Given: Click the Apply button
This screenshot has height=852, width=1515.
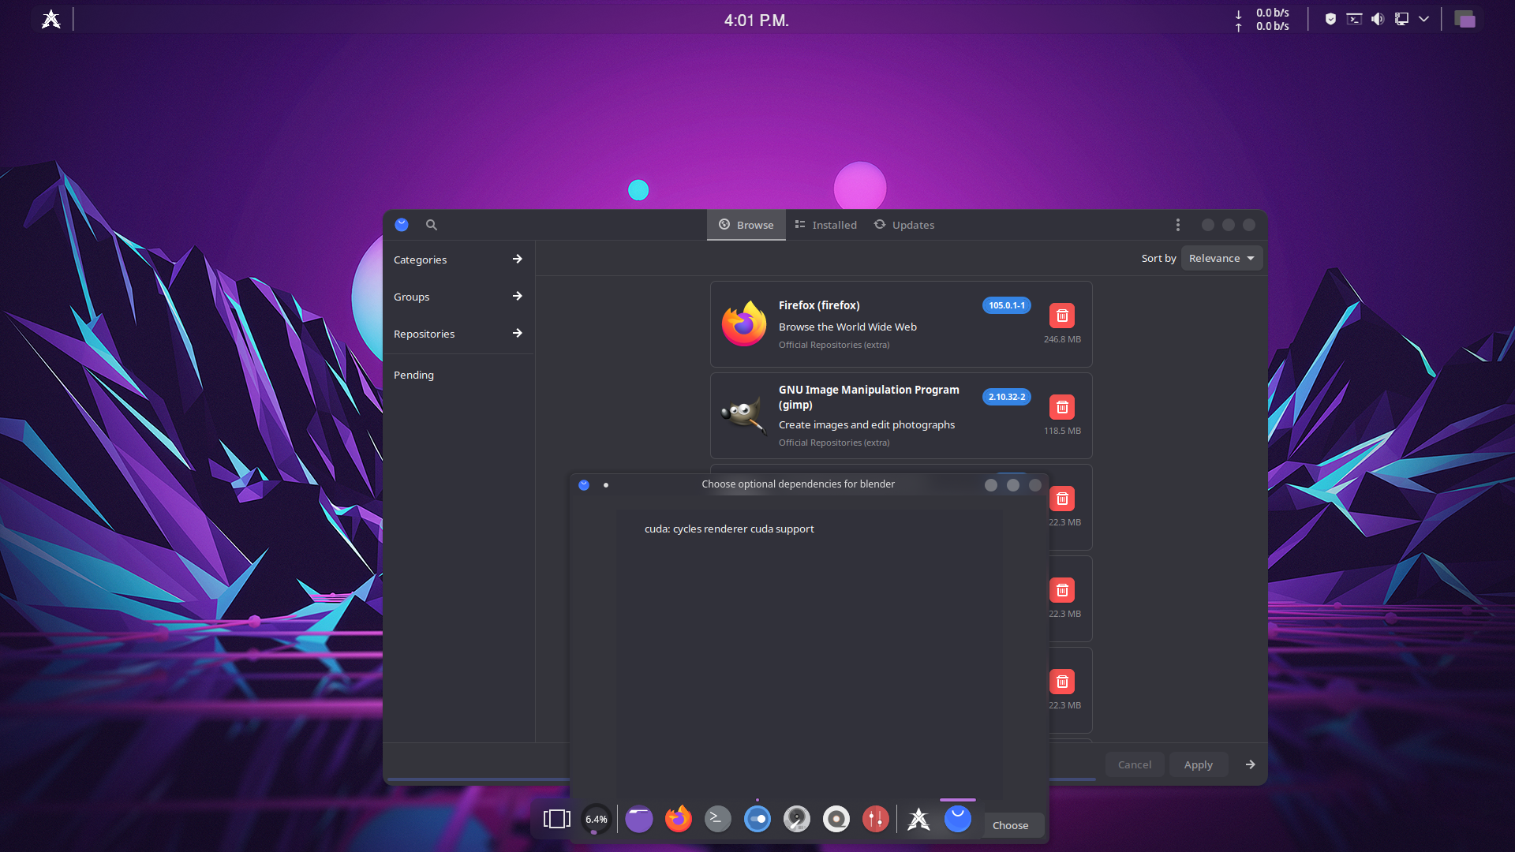Looking at the screenshot, I should tap(1198, 764).
